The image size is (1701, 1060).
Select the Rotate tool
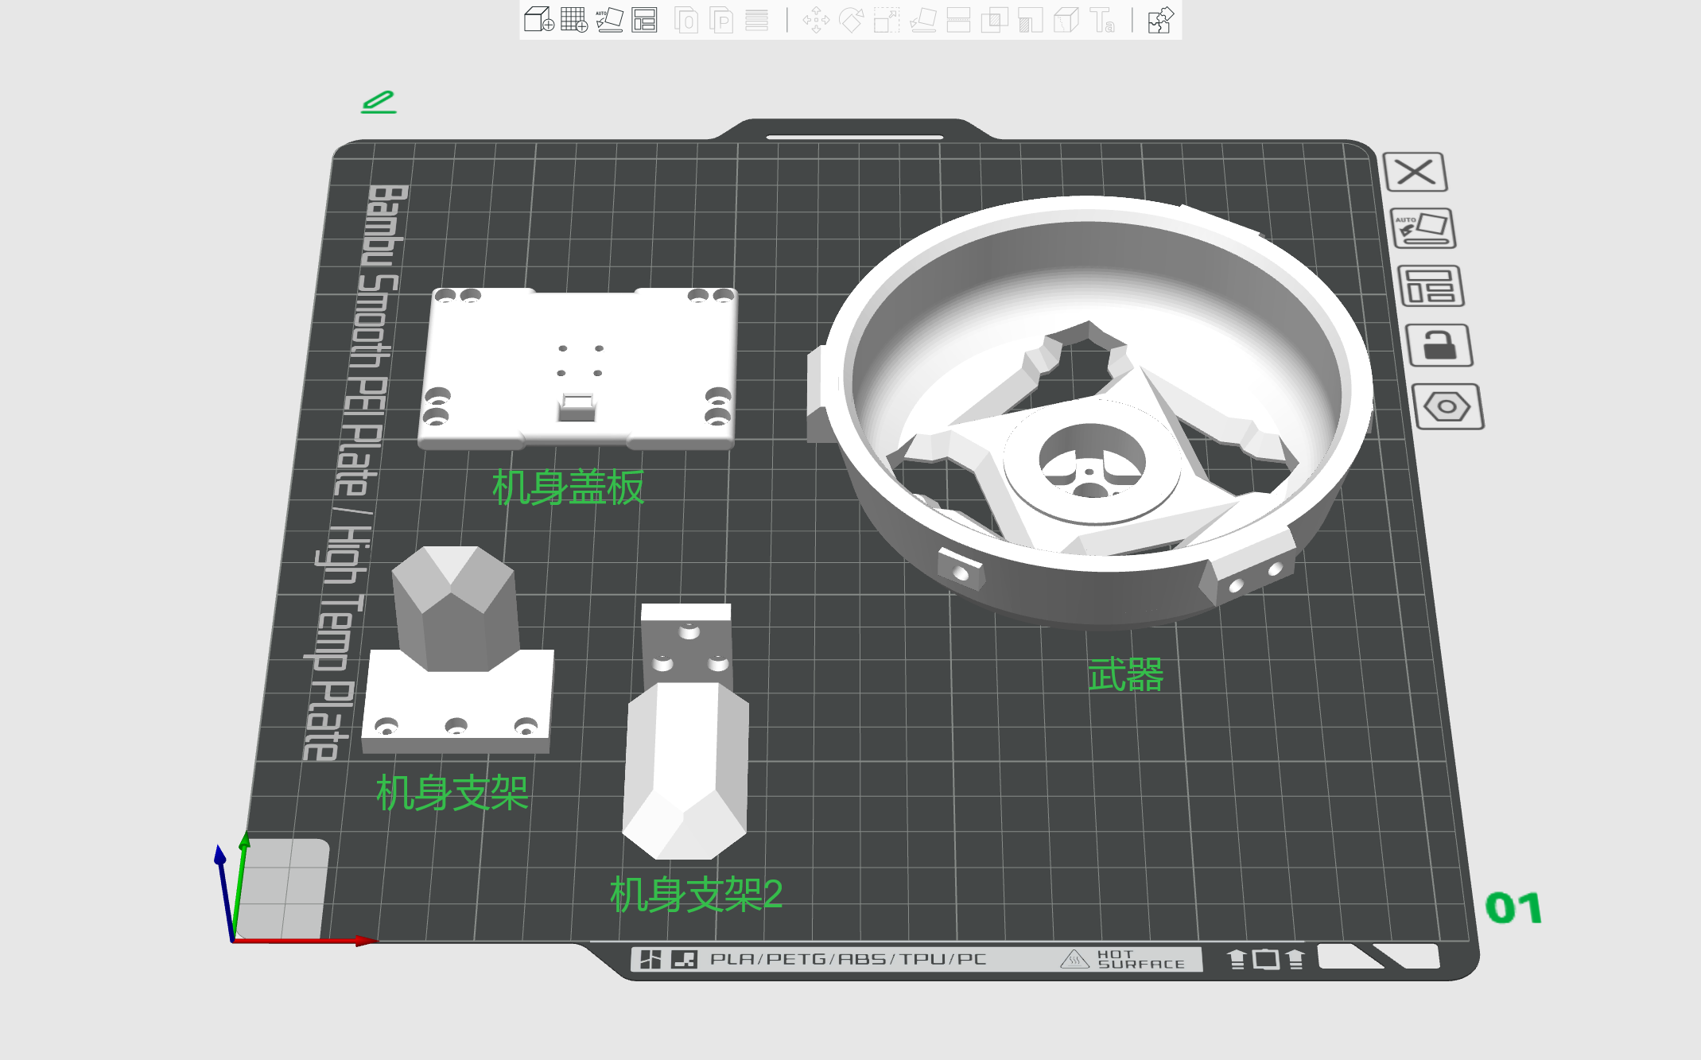[851, 20]
